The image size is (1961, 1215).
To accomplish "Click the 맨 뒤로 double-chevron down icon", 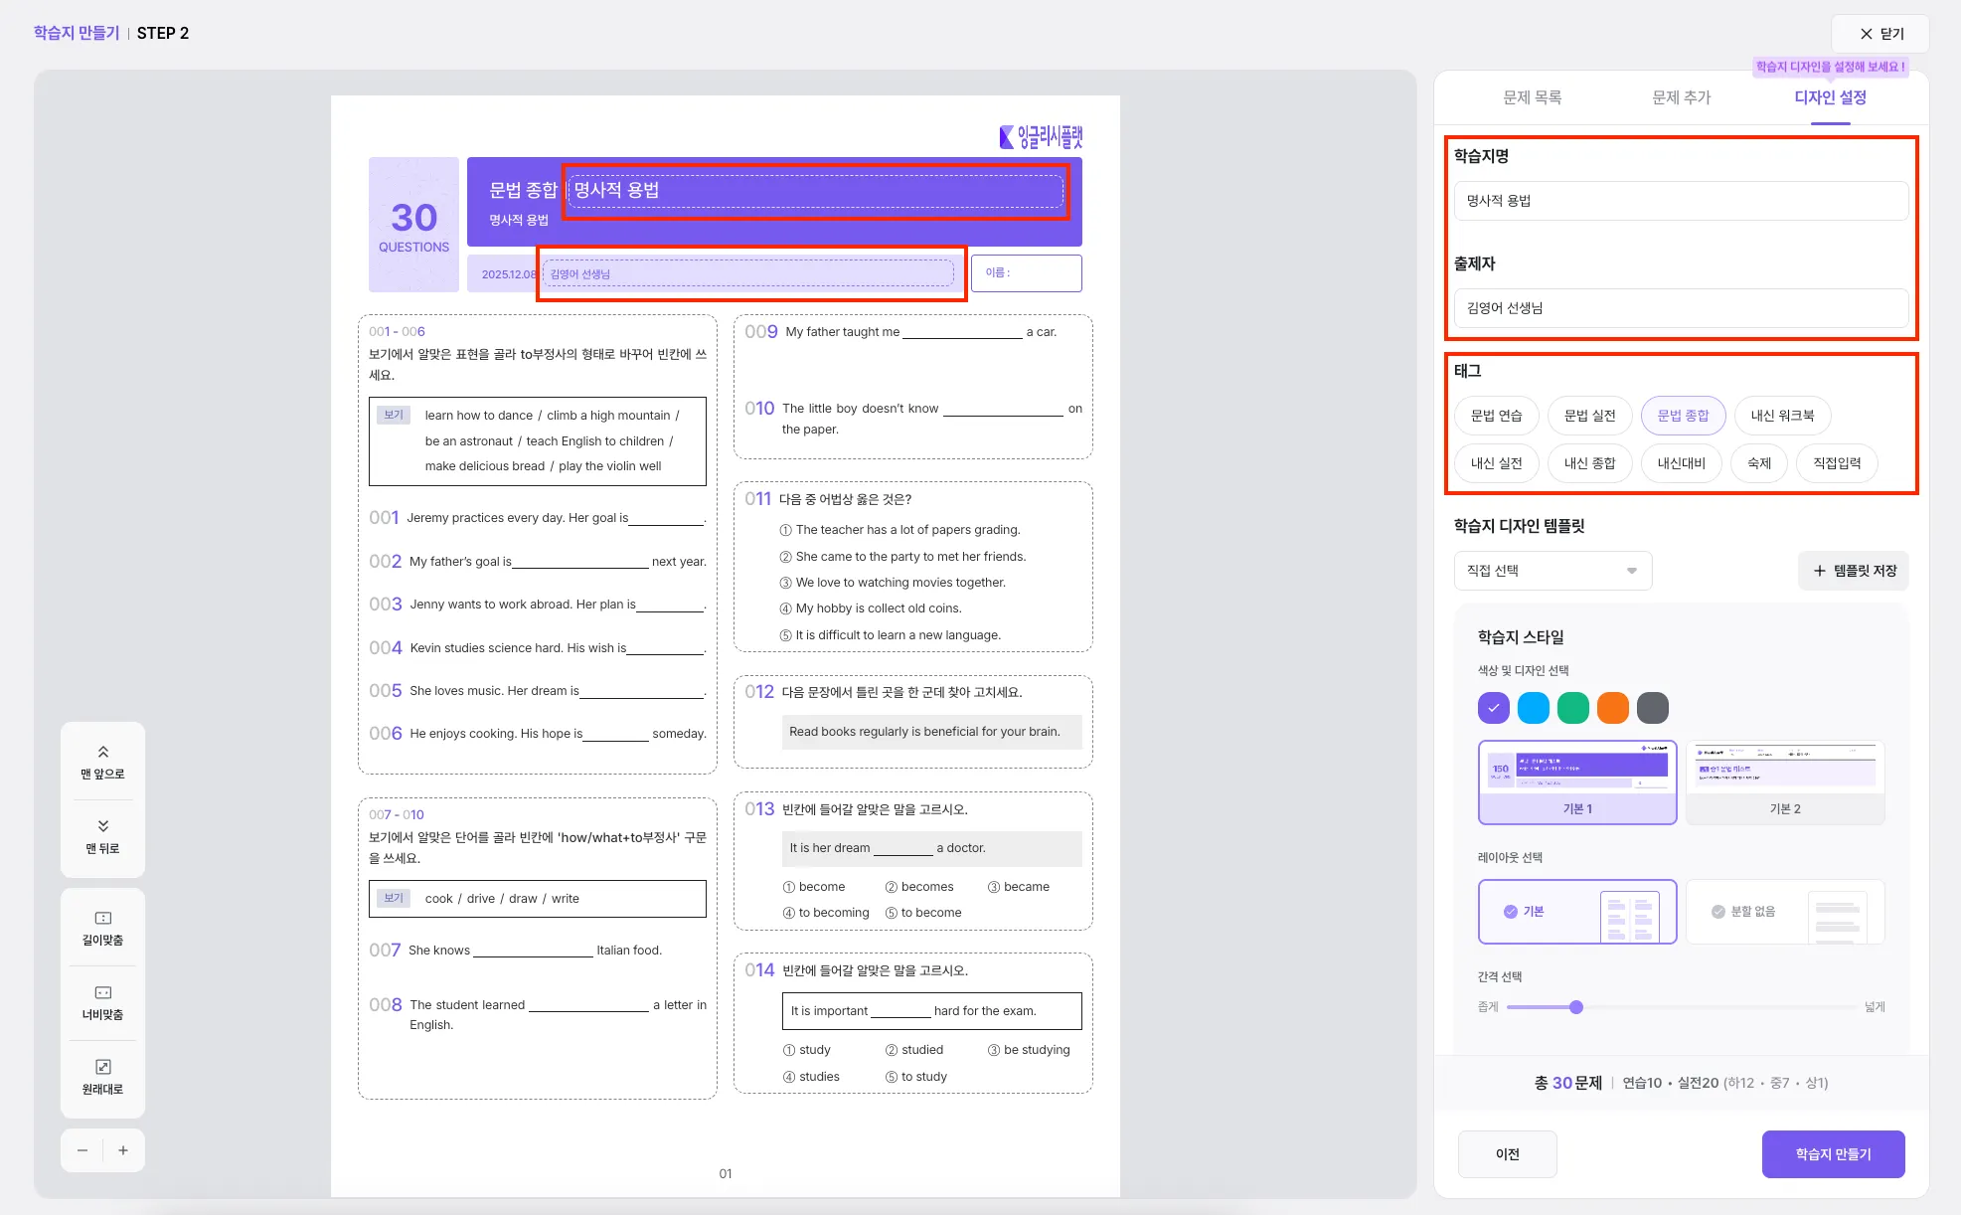I will pos(102,826).
